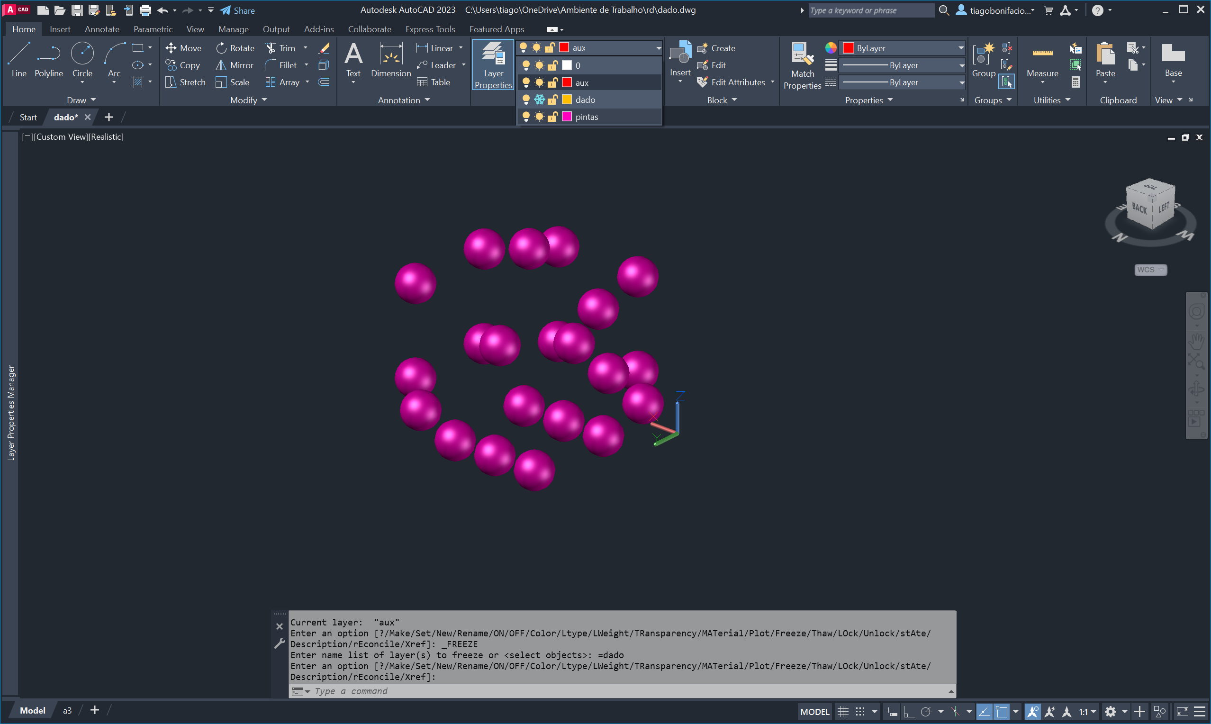Turn off pintas layer lightbulb

click(526, 117)
